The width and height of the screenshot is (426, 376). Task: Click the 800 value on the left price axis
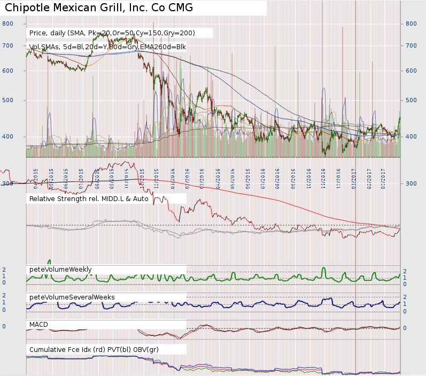point(7,24)
